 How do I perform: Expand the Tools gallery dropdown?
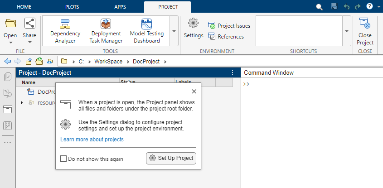point(174,31)
